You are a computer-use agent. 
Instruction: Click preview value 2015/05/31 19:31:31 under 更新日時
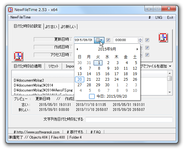click(55, 105)
